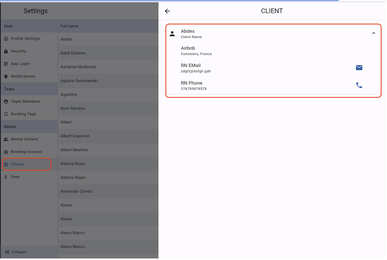The height and width of the screenshot is (260, 387).
Task: Go to Team Members settings
Action: (x=25, y=102)
